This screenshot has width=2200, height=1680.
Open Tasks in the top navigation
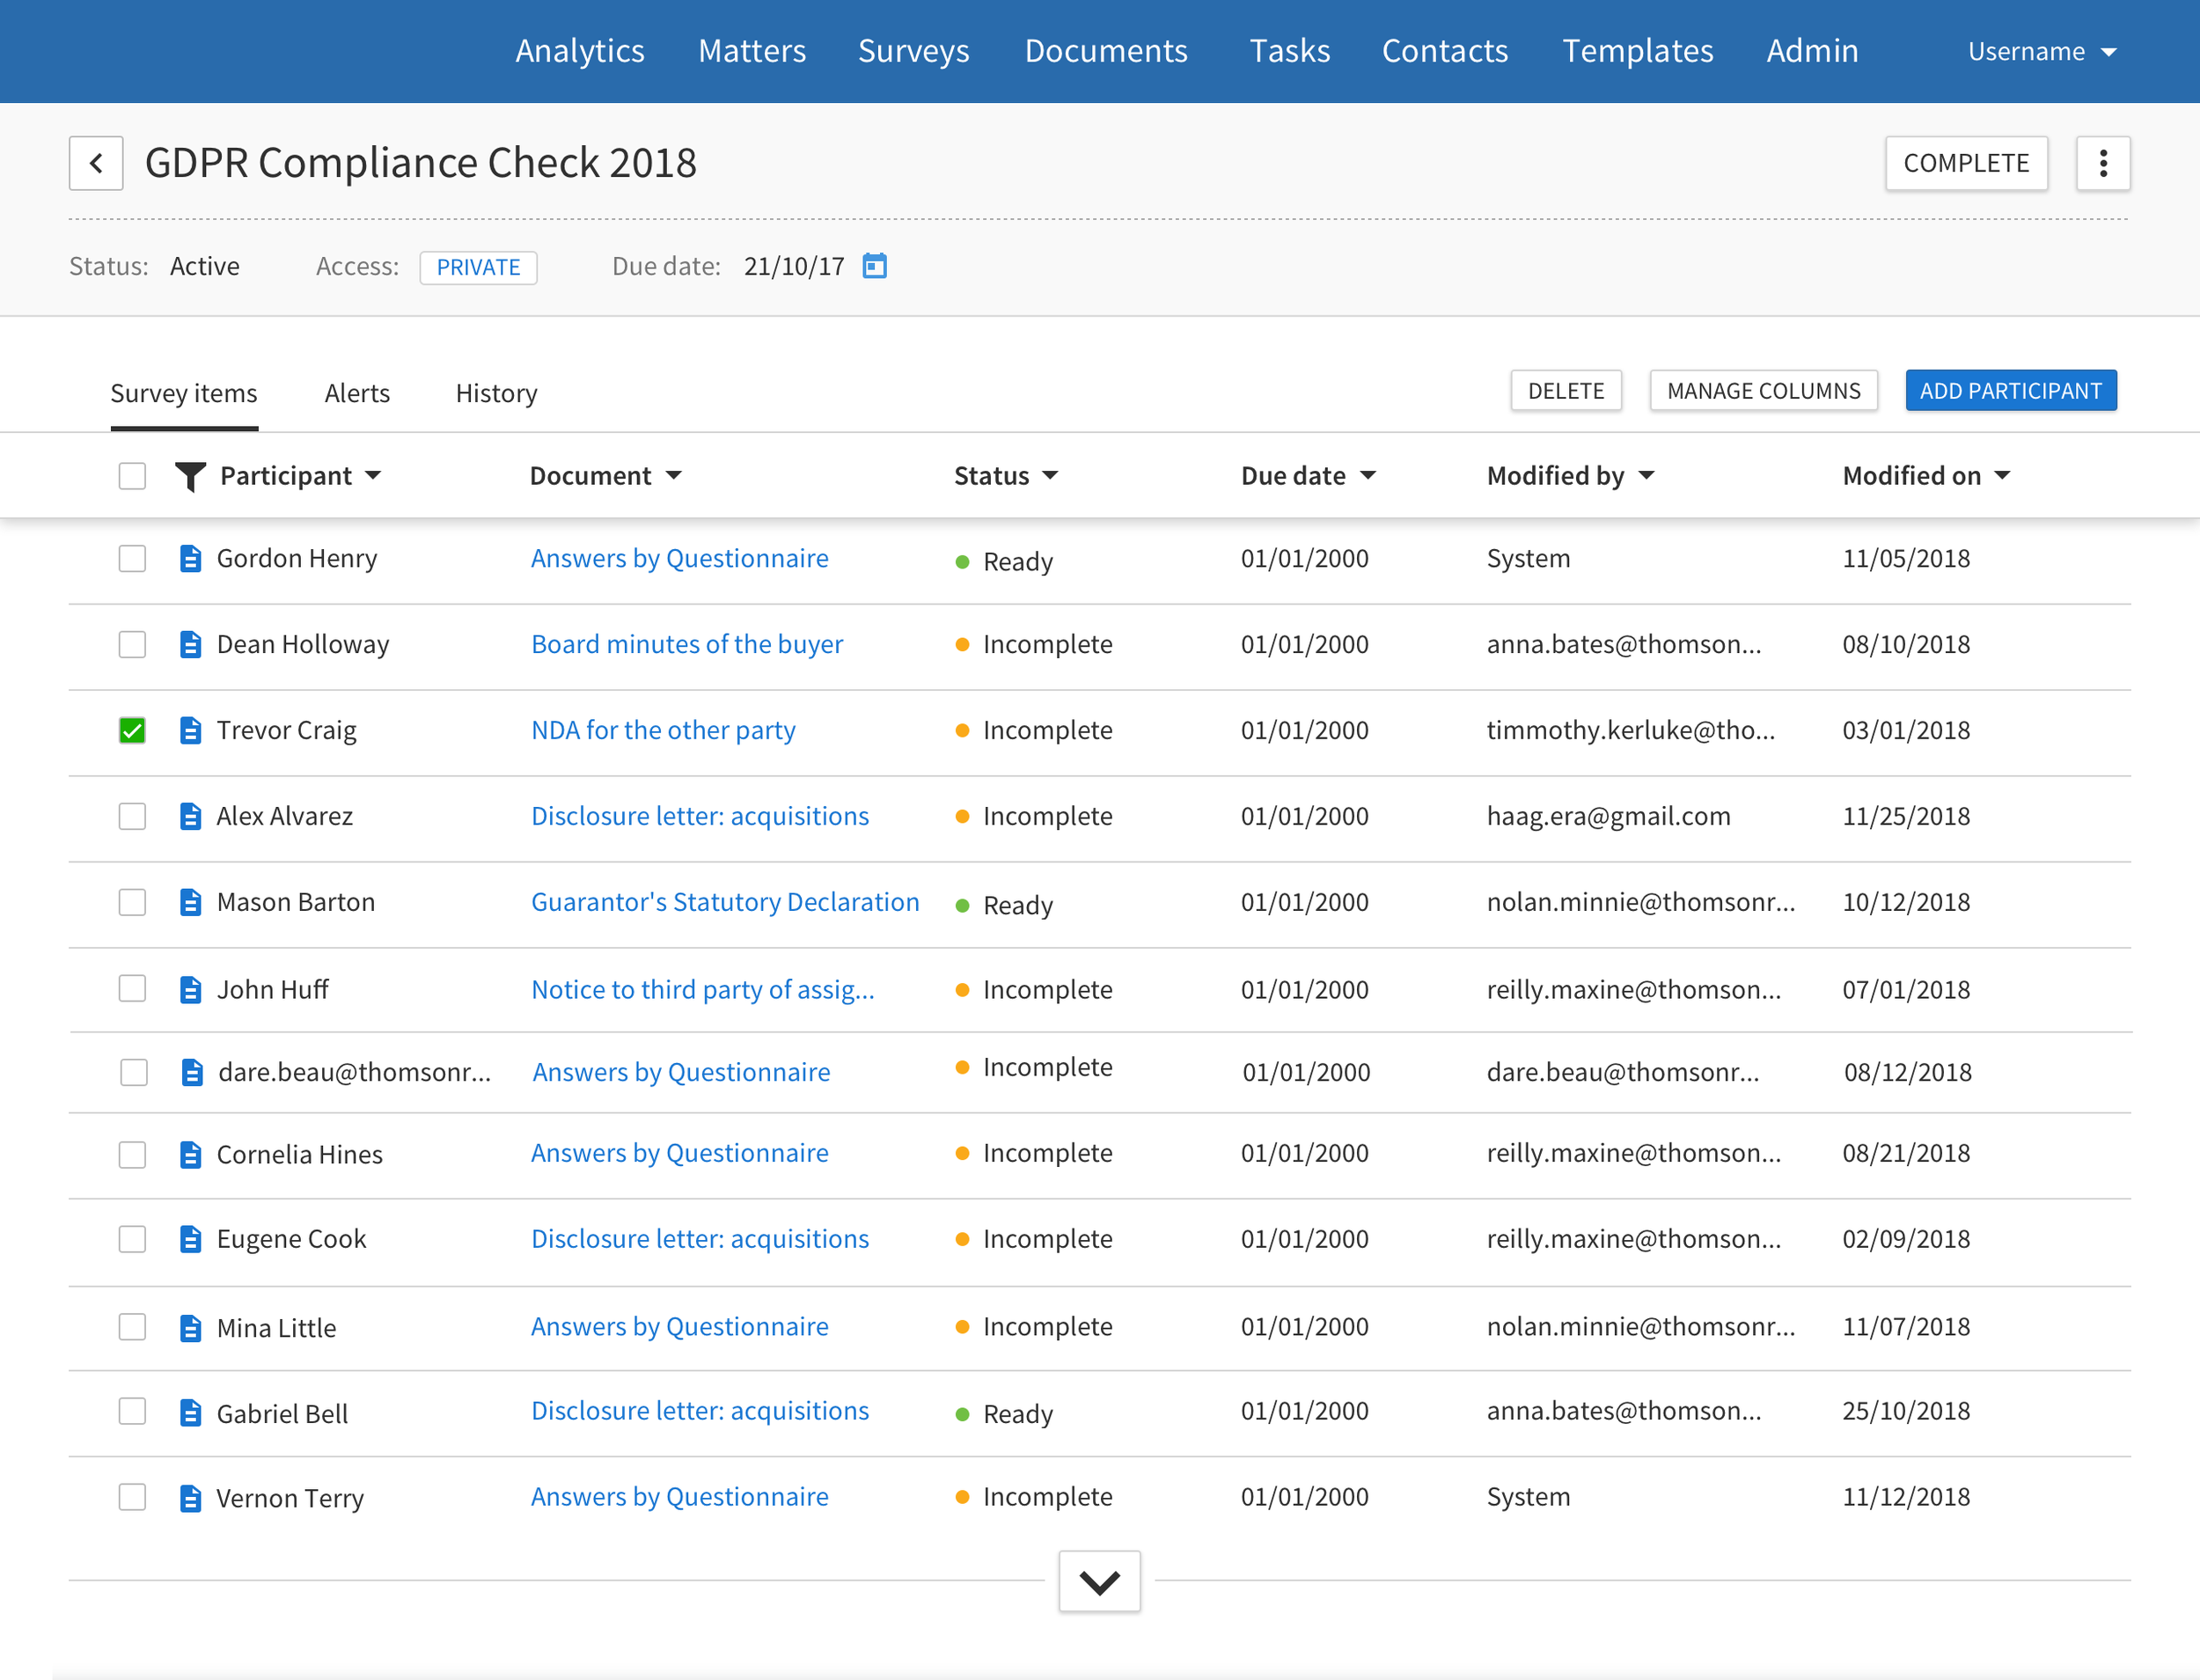coord(1290,51)
